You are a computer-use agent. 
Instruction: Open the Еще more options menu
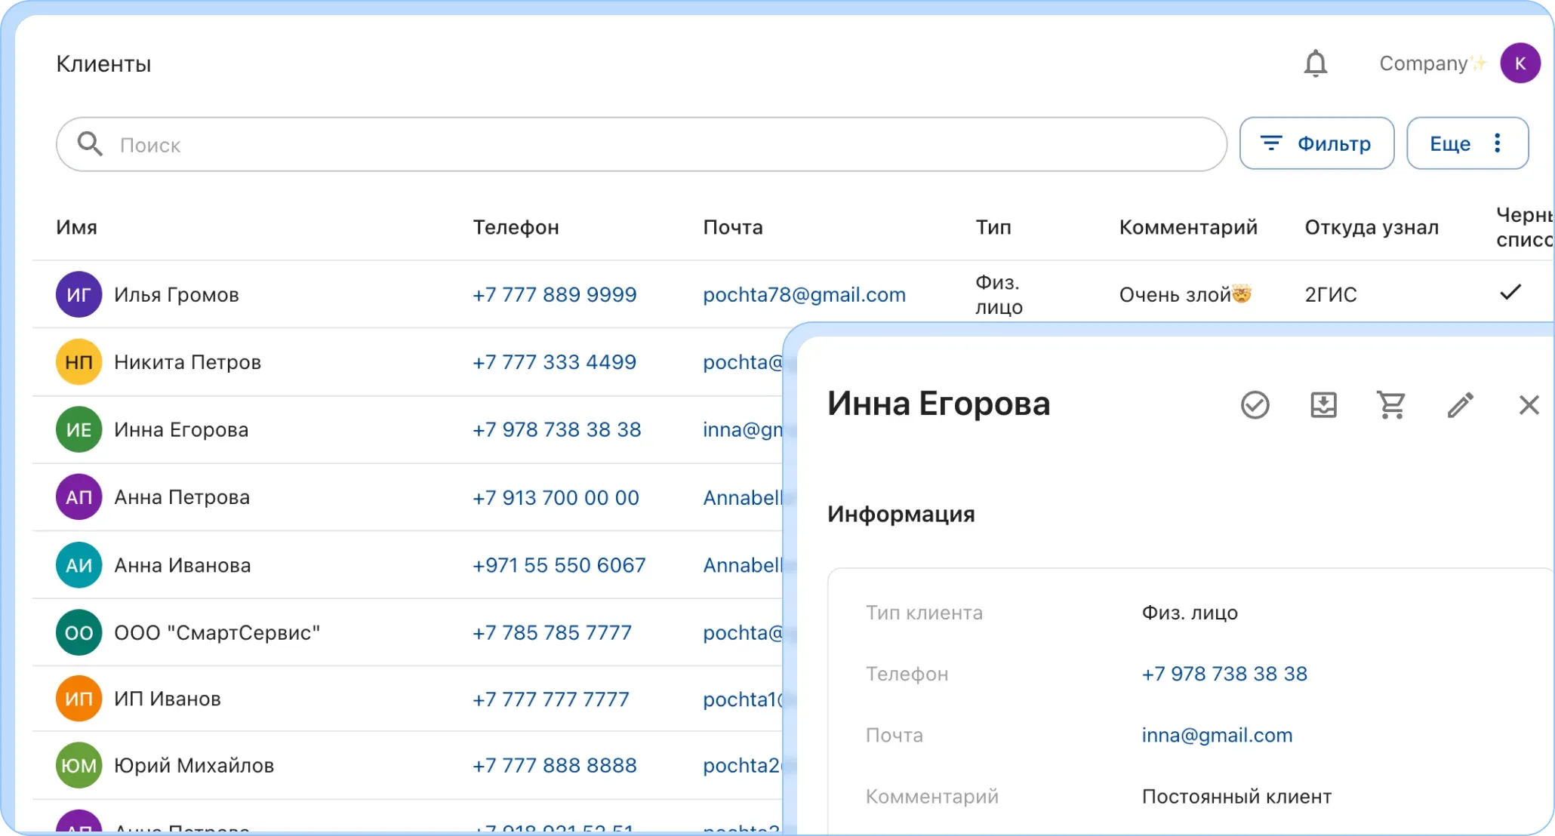coord(1467,143)
